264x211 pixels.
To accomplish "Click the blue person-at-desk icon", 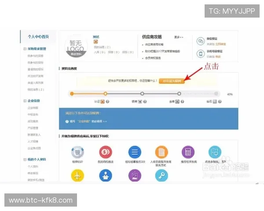I will (106, 176).
